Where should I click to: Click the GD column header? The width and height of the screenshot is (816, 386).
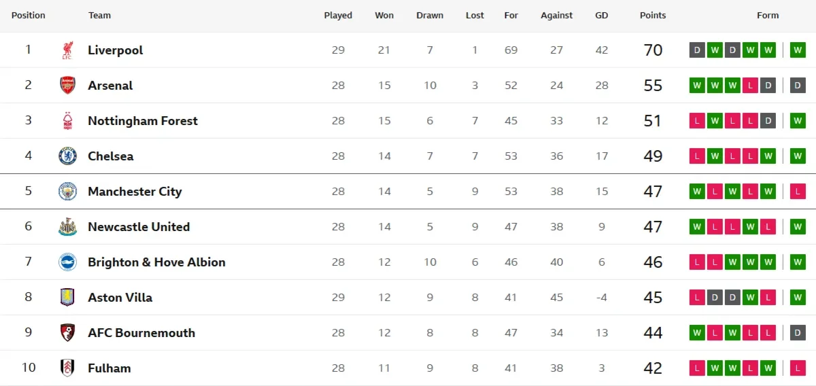tap(601, 15)
